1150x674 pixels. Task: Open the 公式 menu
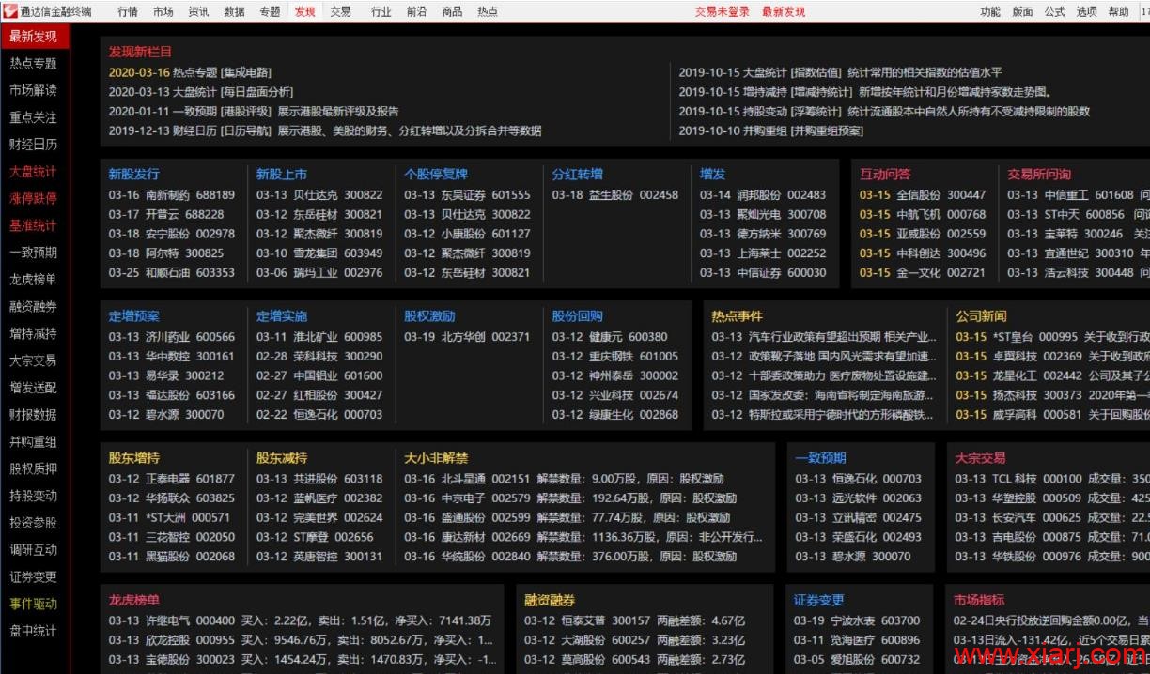[x=1054, y=12]
